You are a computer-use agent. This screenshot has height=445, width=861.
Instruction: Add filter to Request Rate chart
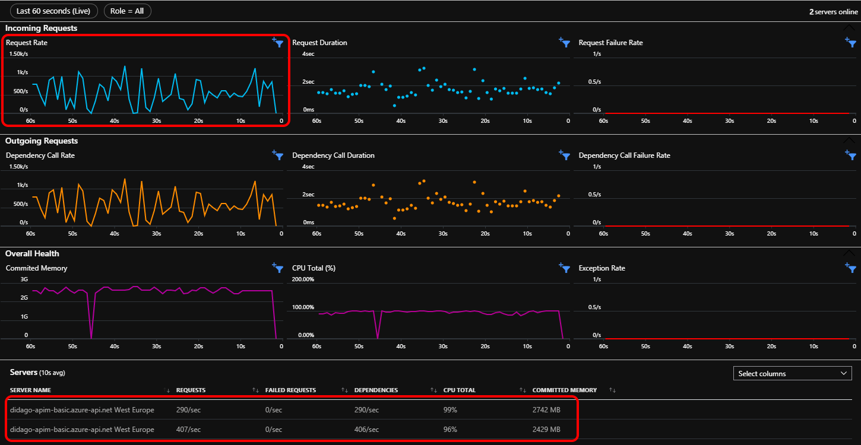tap(278, 42)
